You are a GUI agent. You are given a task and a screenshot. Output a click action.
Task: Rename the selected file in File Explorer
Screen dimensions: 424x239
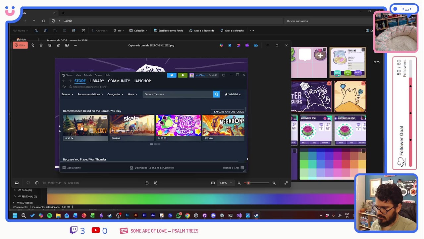click(x=64, y=31)
